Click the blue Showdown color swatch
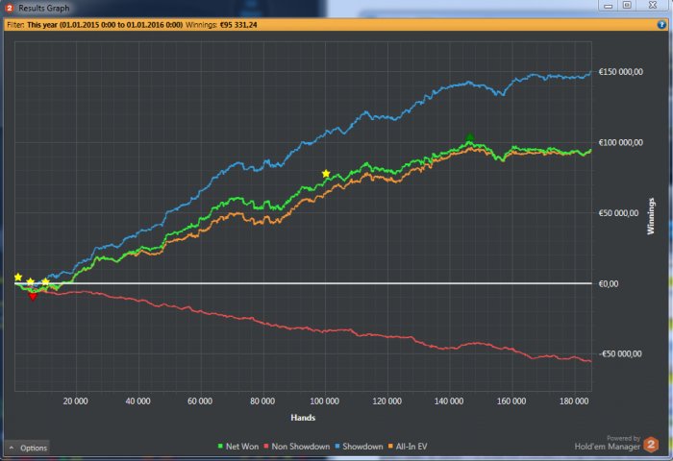 coord(336,447)
